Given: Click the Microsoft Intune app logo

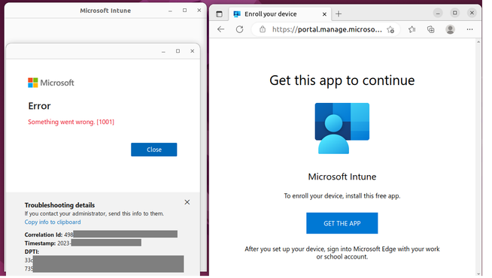Looking at the screenshot, I should tap(342, 128).
